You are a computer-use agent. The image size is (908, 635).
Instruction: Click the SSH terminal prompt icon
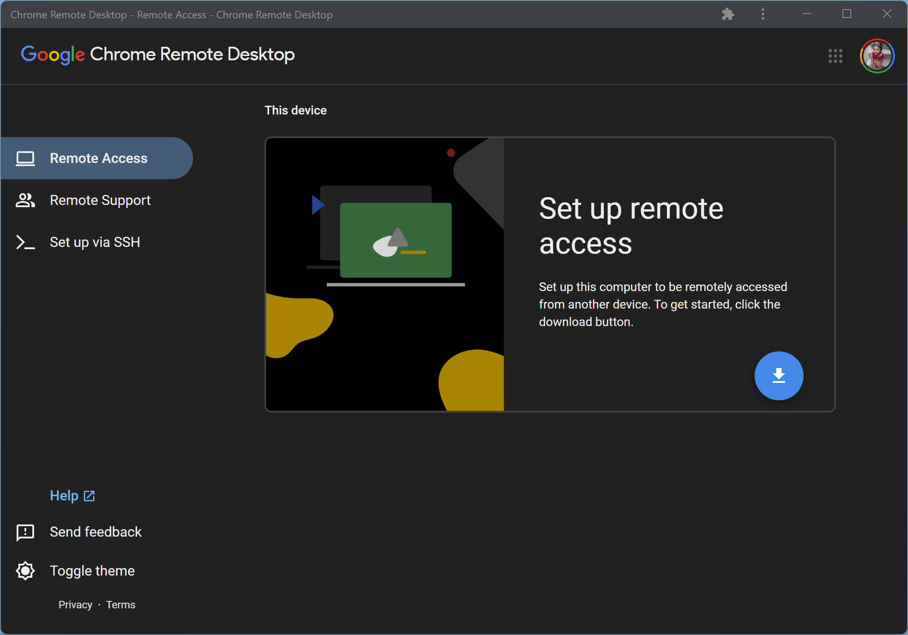(x=25, y=242)
